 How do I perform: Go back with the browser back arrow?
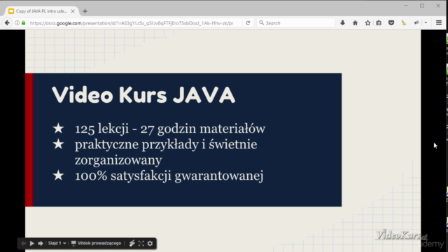pos(7,23)
